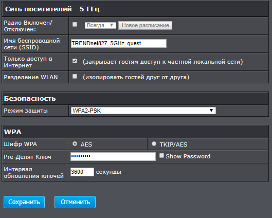
Task: Open the Режим защиты WPA2-PSK dropdown
Action: tap(143, 111)
